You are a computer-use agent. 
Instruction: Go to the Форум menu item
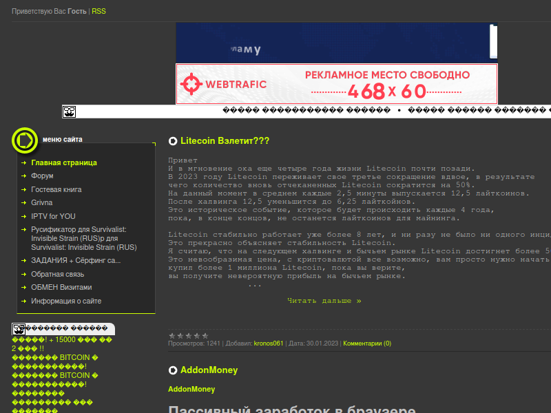pos(42,176)
